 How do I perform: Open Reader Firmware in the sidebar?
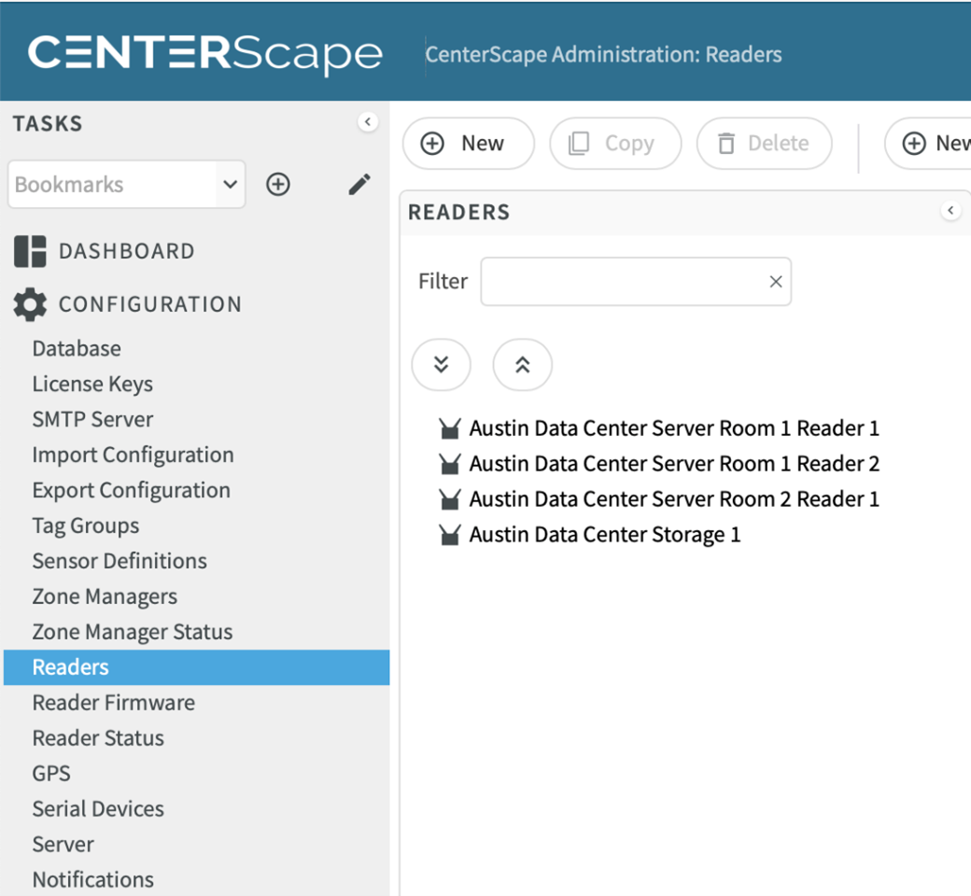113,703
